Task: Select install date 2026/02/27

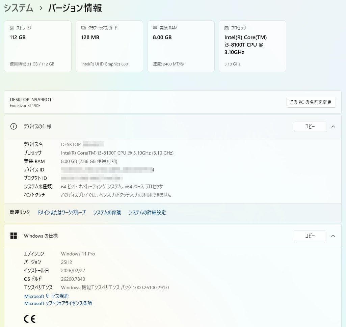Action: (73, 271)
